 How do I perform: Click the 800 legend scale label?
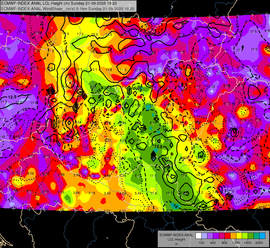[x=224, y=243]
